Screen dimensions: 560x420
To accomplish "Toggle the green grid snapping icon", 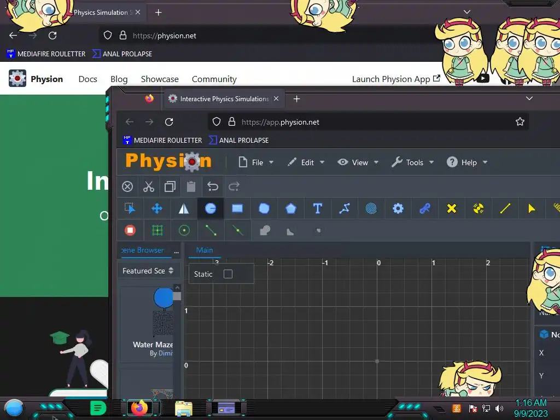I will (157, 230).
